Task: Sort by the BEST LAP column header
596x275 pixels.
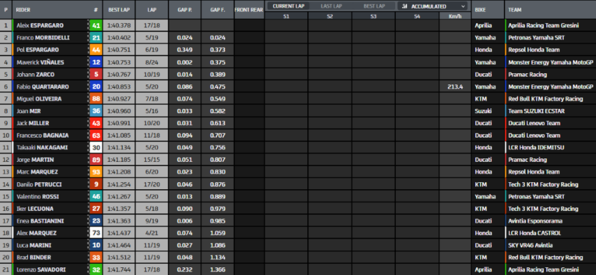Action: pyautogui.click(x=119, y=10)
